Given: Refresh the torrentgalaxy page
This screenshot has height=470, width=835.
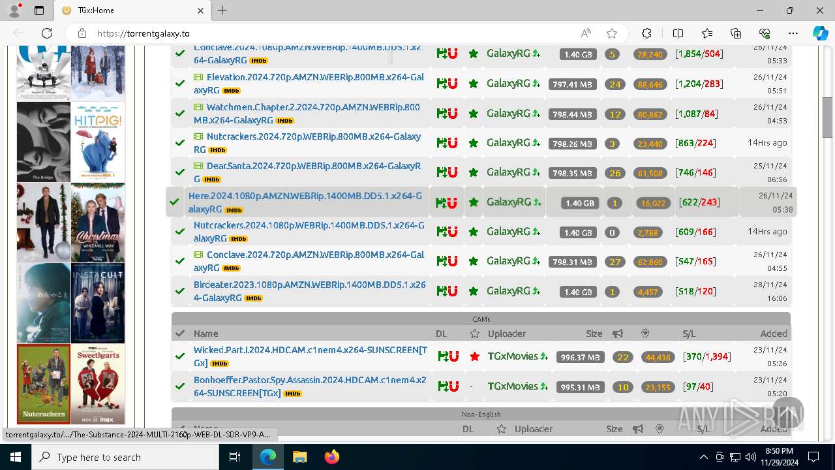Looking at the screenshot, I should pos(47,33).
